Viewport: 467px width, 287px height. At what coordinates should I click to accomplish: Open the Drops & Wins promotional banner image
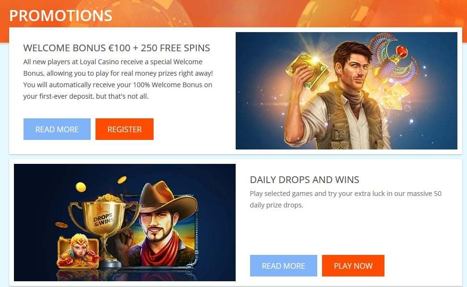(x=125, y=222)
